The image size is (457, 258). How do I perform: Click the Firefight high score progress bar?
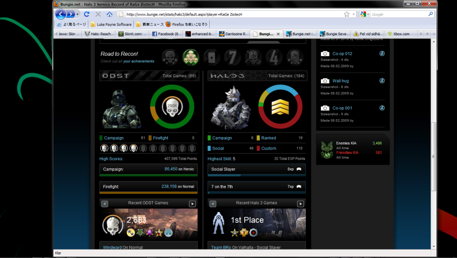tap(148, 192)
